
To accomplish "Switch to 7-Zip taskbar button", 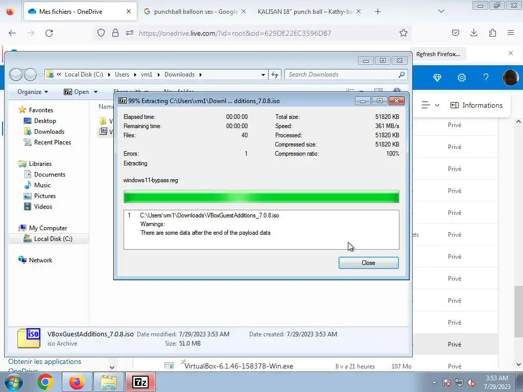I will click(140, 382).
